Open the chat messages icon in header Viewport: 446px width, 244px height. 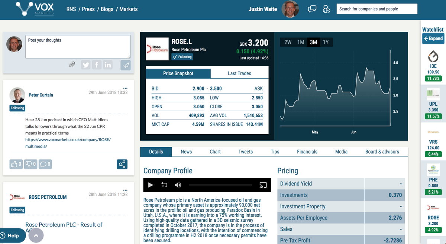tap(312, 9)
